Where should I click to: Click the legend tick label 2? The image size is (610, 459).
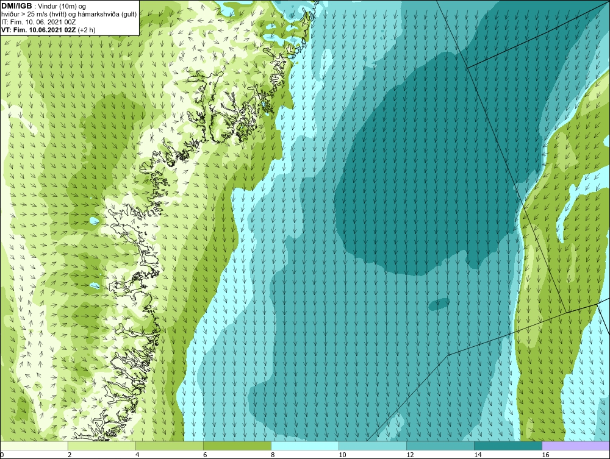click(70, 455)
